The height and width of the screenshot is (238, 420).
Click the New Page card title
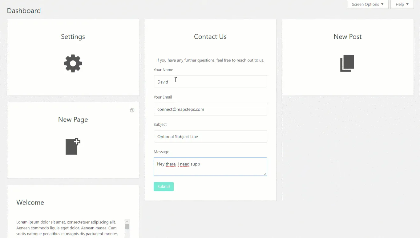(x=73, y=119)
